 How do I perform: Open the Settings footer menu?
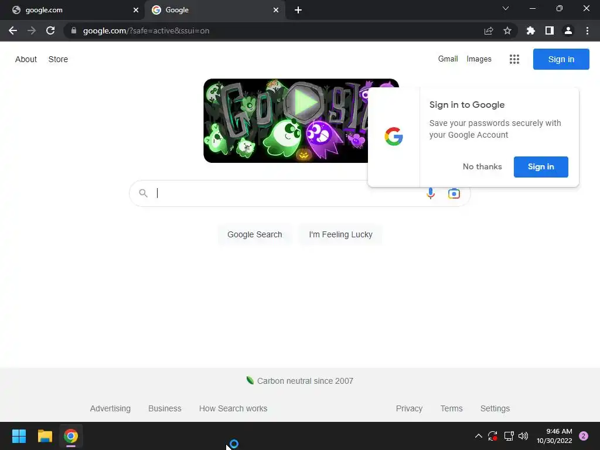coord(495,408)
